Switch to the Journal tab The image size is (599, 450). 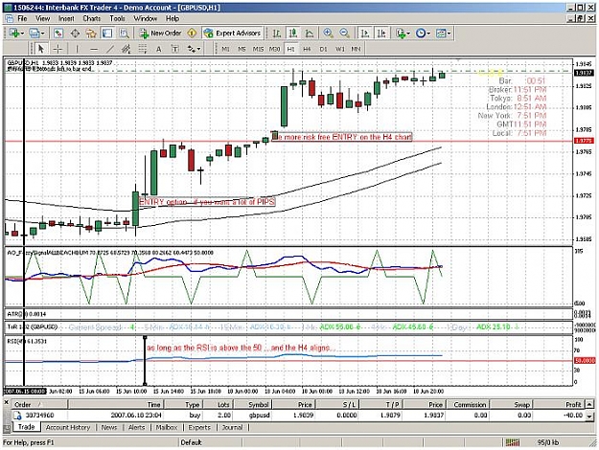pos(232,427)
